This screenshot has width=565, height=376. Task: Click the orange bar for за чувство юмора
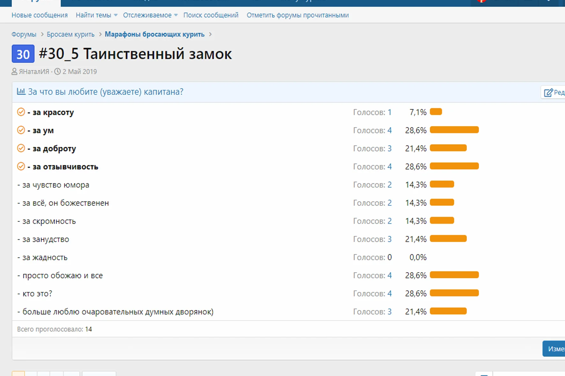tap(442, 184)
